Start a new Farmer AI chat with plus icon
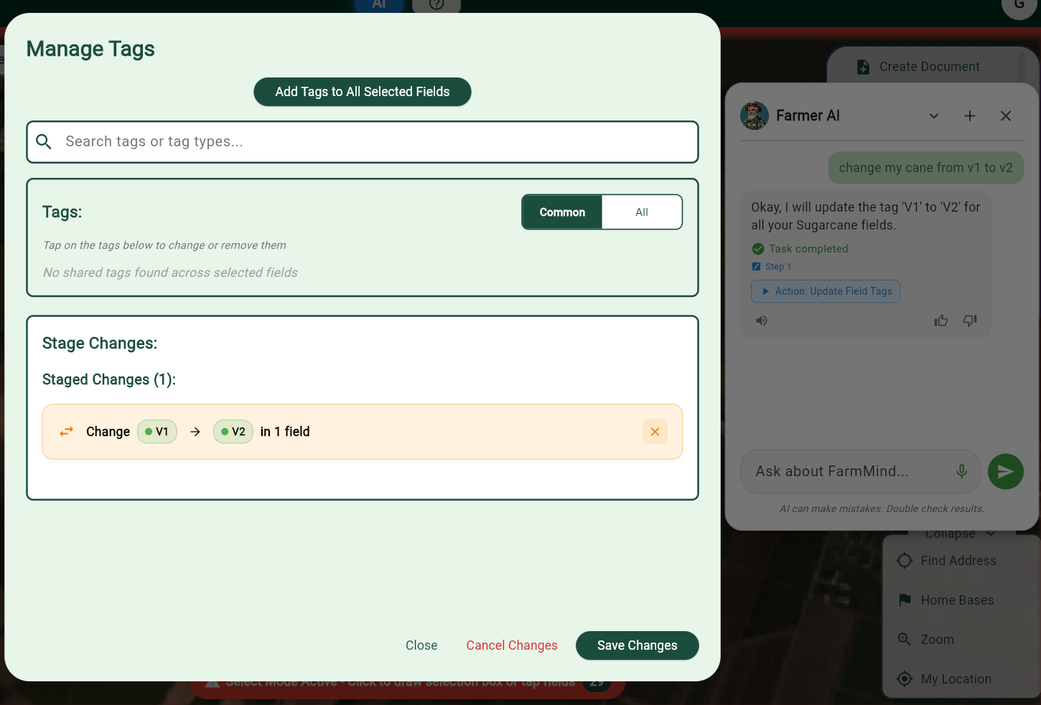This screenshot has width=1041, height=705. click(970, 115)
